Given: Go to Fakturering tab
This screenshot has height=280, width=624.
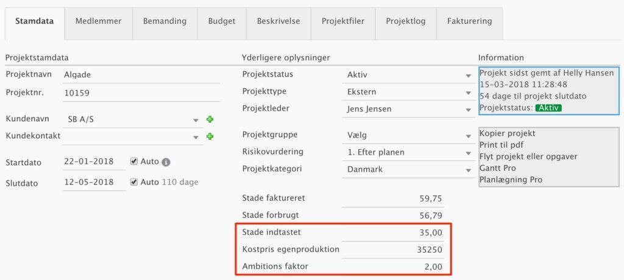Looking at the screenshot, I should tap(469, 21).
